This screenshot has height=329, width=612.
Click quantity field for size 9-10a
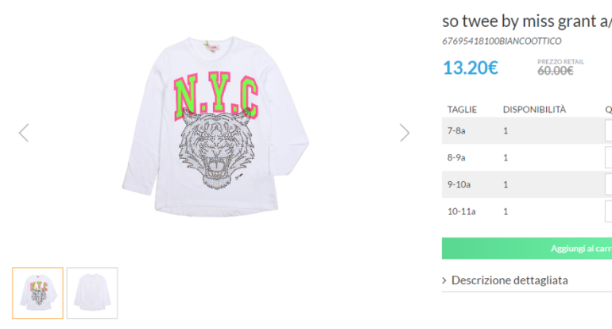click(x=608, y=184)
